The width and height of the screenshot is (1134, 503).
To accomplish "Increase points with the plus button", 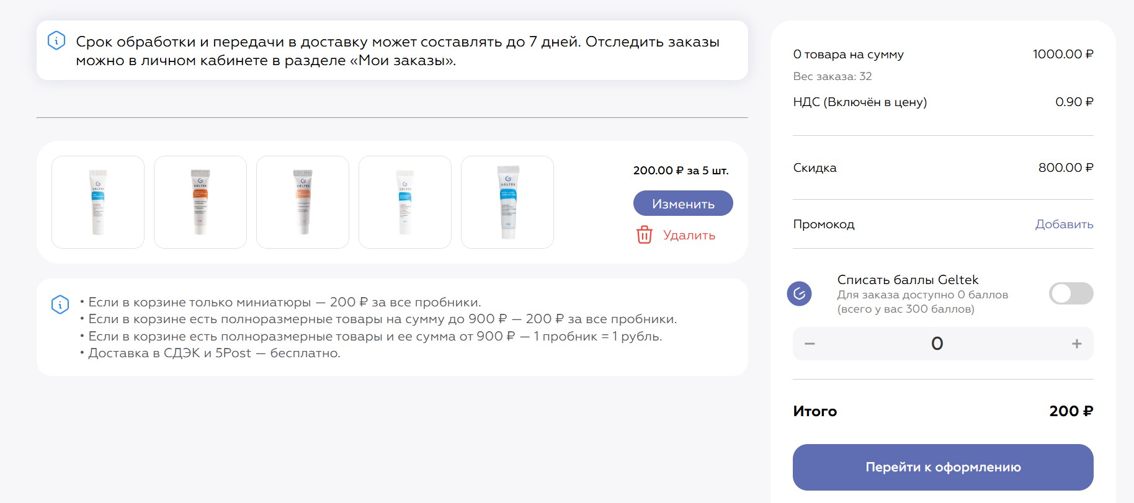I will (x=1077, y=344).
